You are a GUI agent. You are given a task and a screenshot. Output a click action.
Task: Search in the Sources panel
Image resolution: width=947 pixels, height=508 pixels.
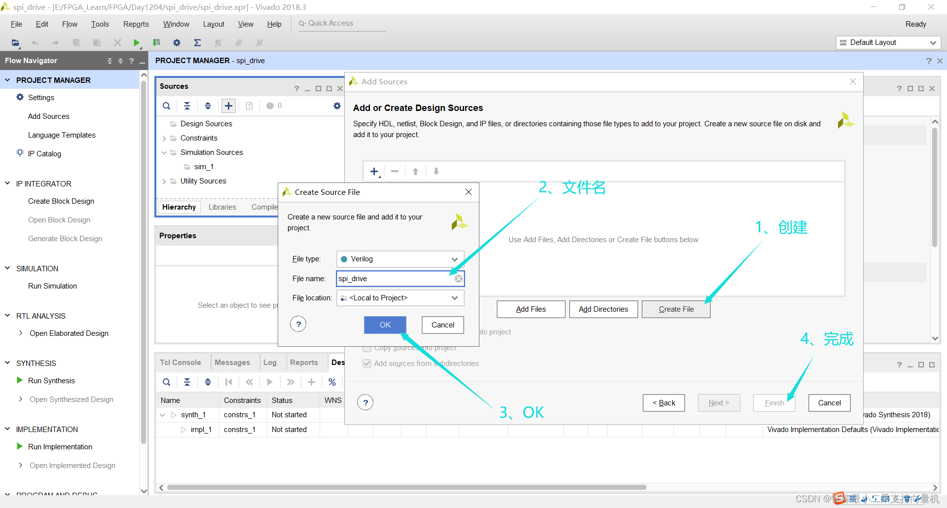167,106
